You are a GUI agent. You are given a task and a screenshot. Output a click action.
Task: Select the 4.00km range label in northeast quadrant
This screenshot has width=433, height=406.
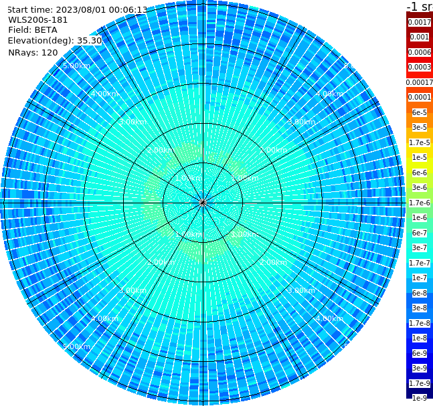[x=329, y=94]
